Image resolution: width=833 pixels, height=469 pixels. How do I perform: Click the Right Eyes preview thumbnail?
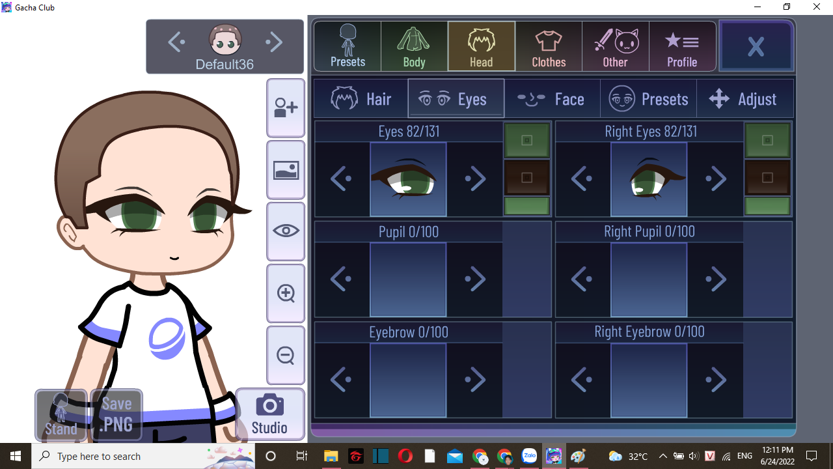click(x=649, y=179)
